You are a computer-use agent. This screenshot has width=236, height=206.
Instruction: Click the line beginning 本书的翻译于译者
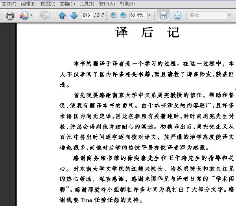tap(154, 64)
